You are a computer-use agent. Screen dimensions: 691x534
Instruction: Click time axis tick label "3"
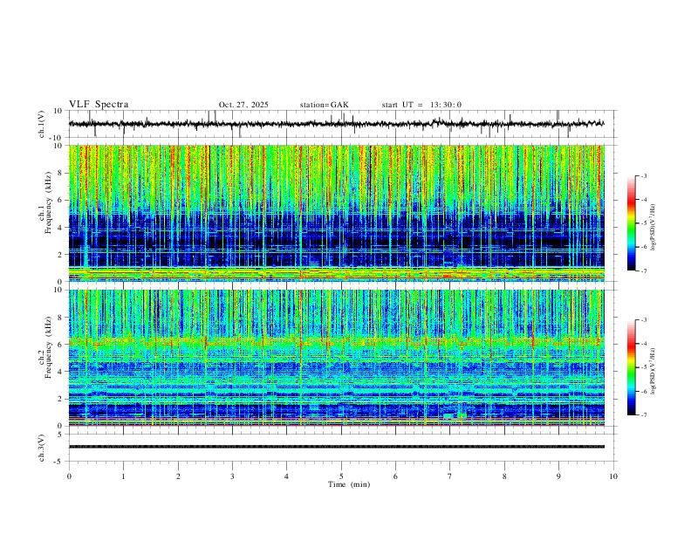(232, 476)
